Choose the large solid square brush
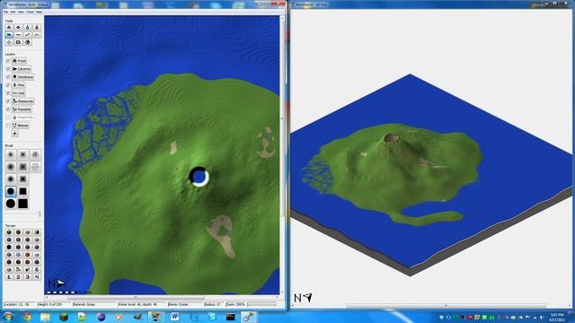 click(x=22, y=204)
